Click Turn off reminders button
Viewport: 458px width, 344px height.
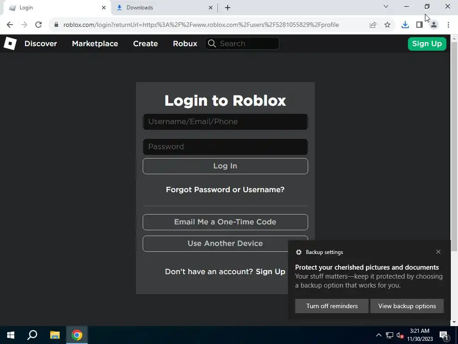tap(332, 306)
